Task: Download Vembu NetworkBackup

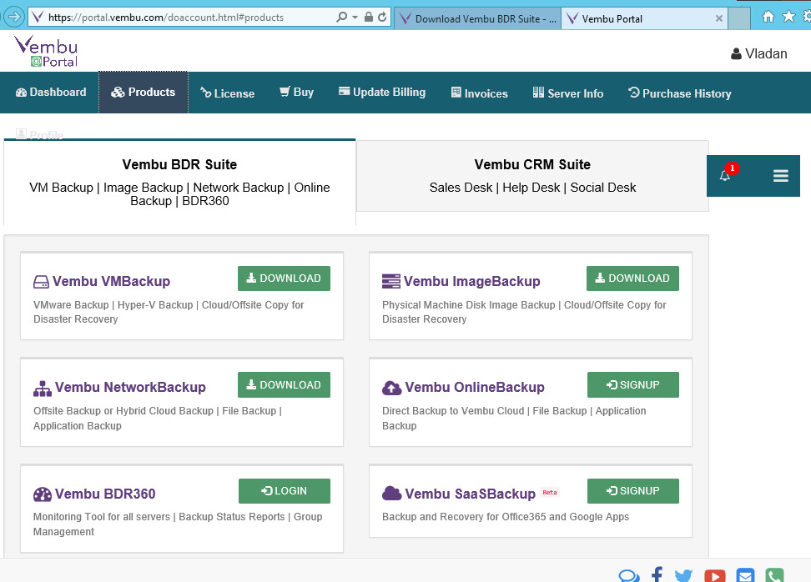Action: point(284,384)
